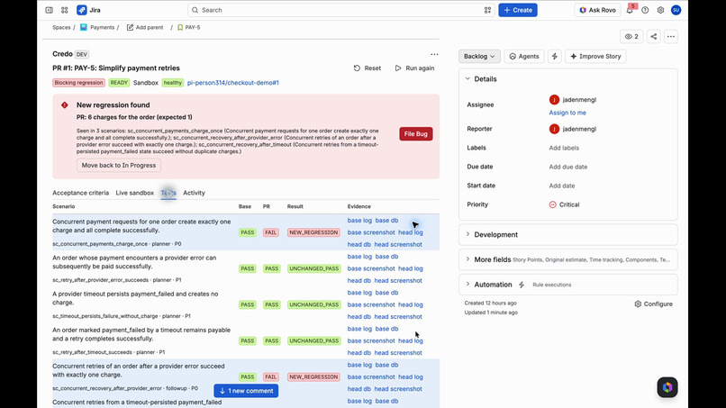This screenshot has height=408, width=726.
Task: Open base screenshot for concurrent_recovery_after_provider_error
Action: point(371,377)
